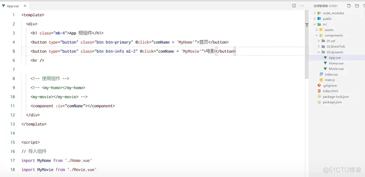Click './Home.vue' import path on line 17
The width and height of the screenshot is (365, 177).
pos(78,160)
